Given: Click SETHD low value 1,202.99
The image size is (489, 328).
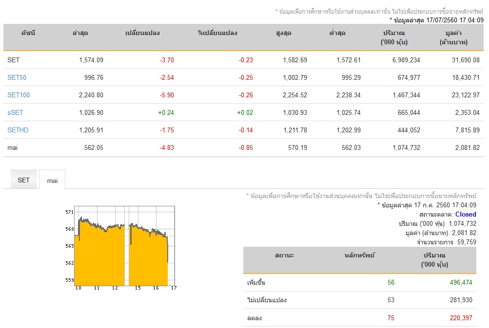Looking at the screenshot, I should [x=349, y=130].
